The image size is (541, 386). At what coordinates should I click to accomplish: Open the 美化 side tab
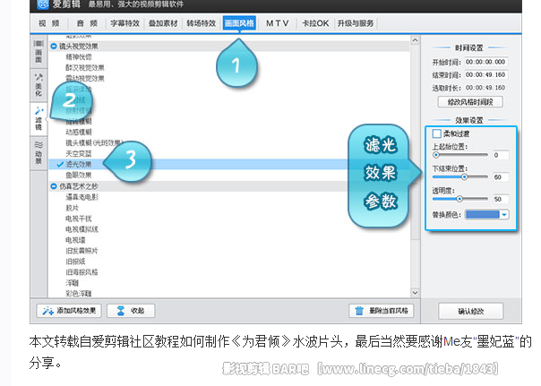coord(39,85)
